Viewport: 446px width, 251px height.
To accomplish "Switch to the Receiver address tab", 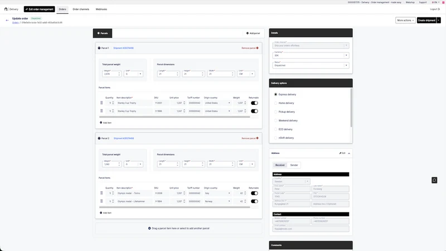I will (x=280, y=165).
